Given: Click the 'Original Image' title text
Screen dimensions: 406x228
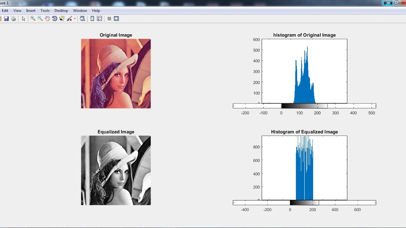Looking at the screenshot, I should [116, 35].
